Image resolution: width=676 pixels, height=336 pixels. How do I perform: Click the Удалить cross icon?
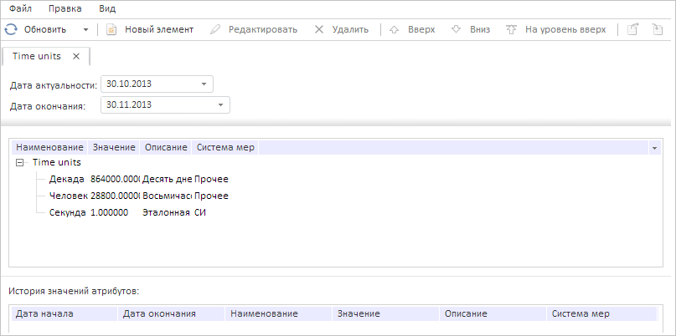click(319, 29)
